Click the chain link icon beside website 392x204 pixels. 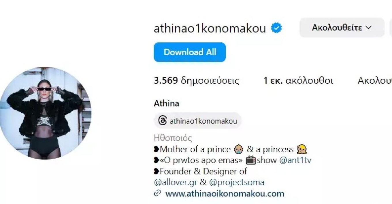(x=157, y=193)
